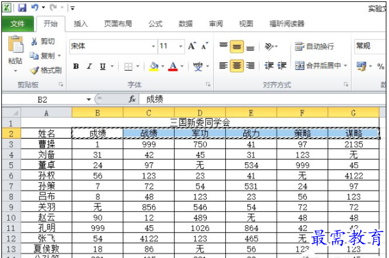This screenshot has width=389, height=258.
Task: Toggle top vertical alignment
Action: [x=223, y=46]
